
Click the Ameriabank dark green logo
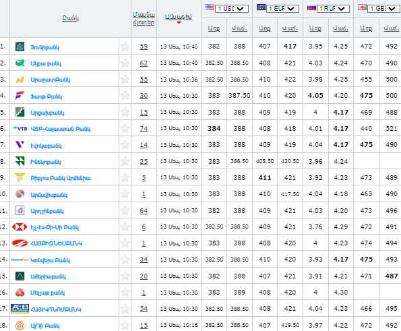[x=20, y=276]
